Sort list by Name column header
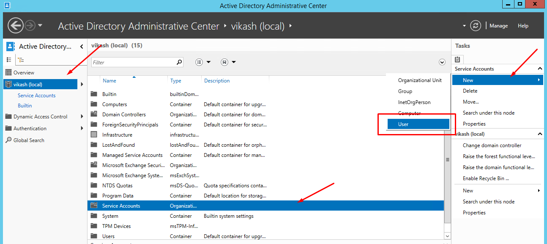The image size is (547, 244). point(109,81)
